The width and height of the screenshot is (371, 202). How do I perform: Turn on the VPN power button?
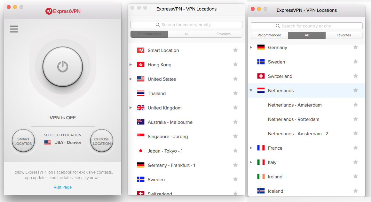63,67
